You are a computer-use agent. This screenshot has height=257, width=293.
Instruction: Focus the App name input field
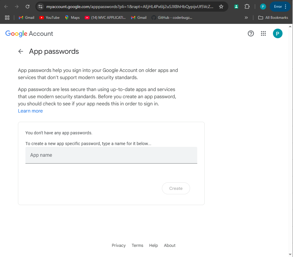(x=111, y=155)
